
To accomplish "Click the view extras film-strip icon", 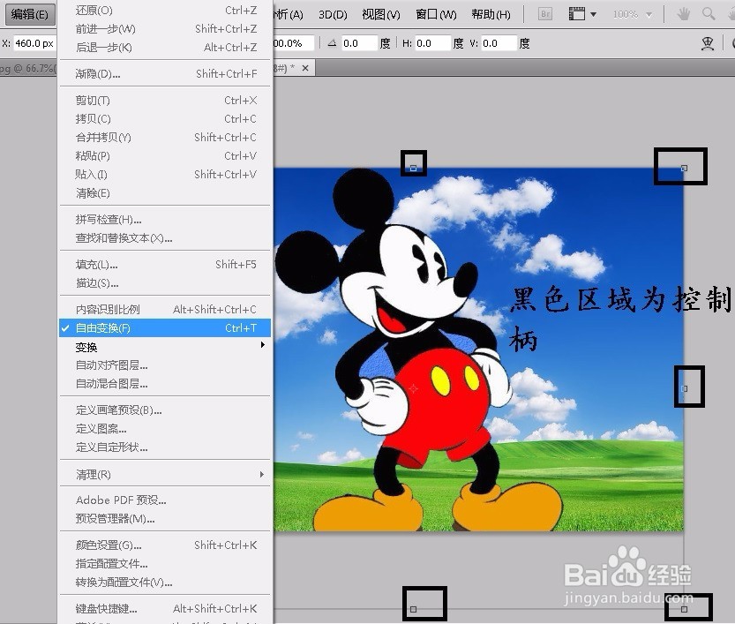I will pyautogui.click(x=576, y=14).
